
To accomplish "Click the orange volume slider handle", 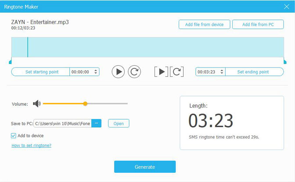I will (x=85, y=103).
